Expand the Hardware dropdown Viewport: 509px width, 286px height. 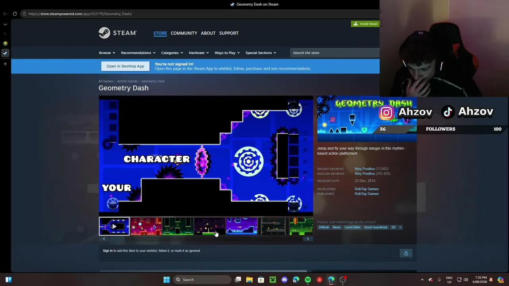pos(199,53)
